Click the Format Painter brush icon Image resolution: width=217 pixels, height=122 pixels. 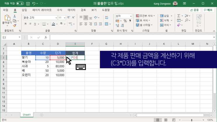coord(15,25)
